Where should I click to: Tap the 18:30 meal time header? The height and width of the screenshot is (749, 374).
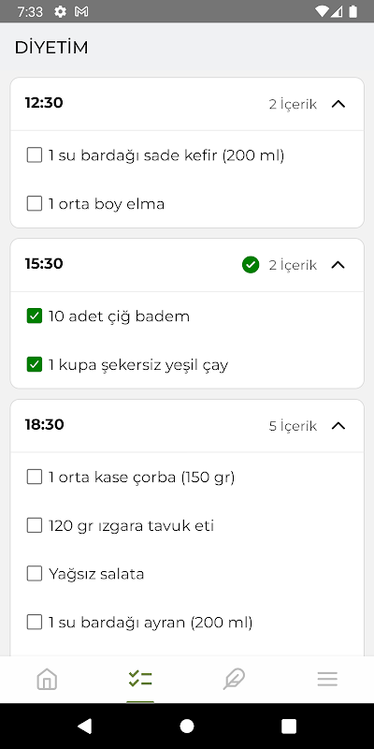(x=44, y=425)
